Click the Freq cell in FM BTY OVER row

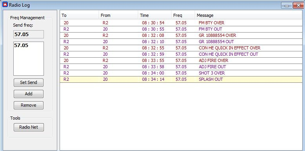click(181, 23)
